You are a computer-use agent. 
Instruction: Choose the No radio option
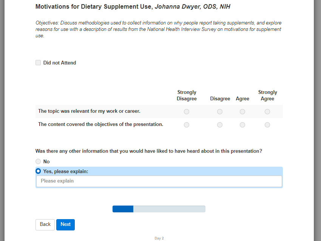[38, 161]
